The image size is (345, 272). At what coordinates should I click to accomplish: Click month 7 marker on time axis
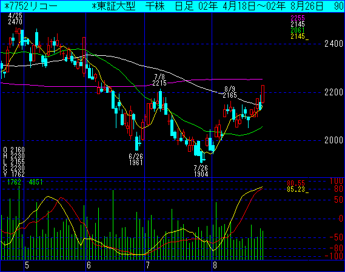pyautogui.click(x=147, y=265)
